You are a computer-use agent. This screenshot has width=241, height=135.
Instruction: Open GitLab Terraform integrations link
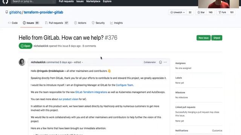91,92
